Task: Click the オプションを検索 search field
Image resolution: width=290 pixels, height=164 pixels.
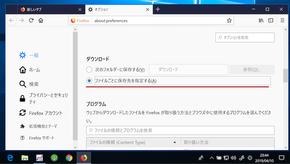Action: [245, 37]
